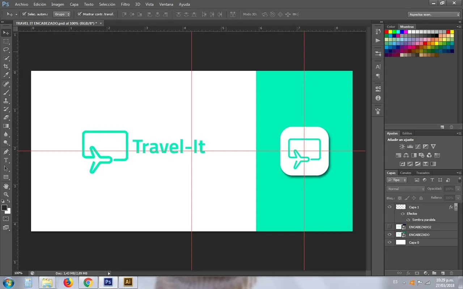Open the Filtro menu

126,4
